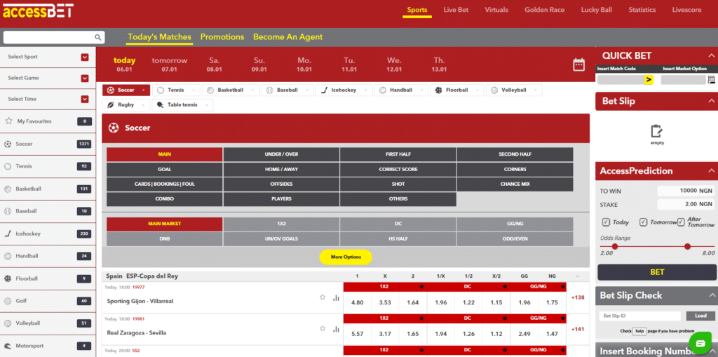
Task: Open the Live Bet tab
Action: [456, 10]
